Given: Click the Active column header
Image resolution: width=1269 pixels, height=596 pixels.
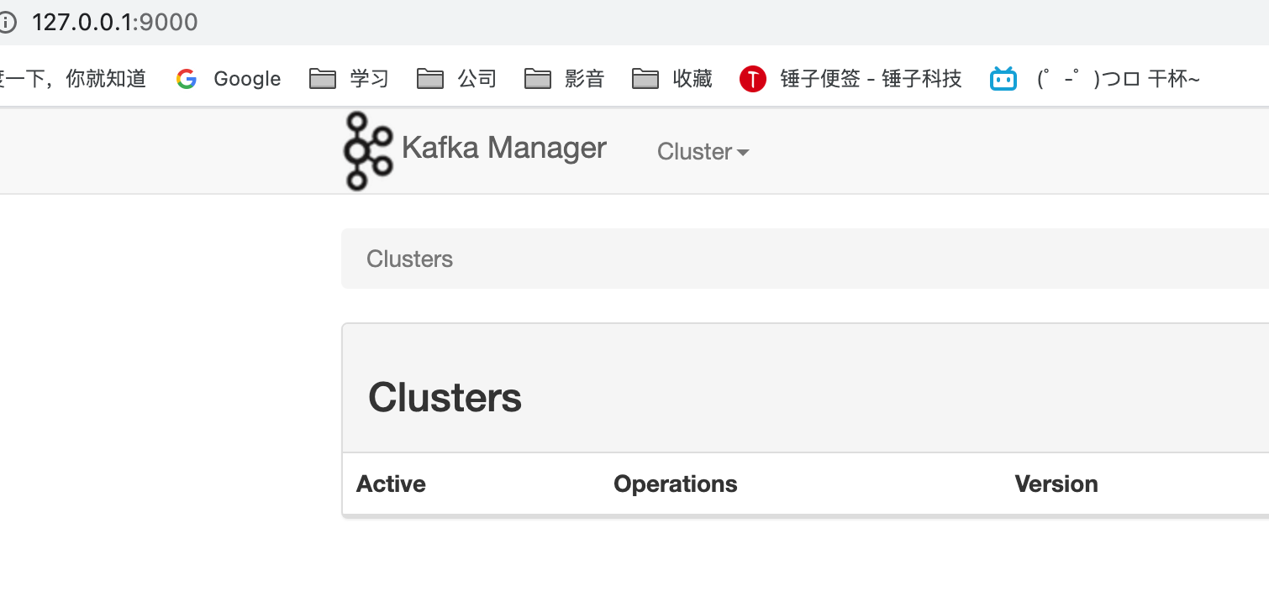Looking at the screenshot, I should (x=391, y=484).
